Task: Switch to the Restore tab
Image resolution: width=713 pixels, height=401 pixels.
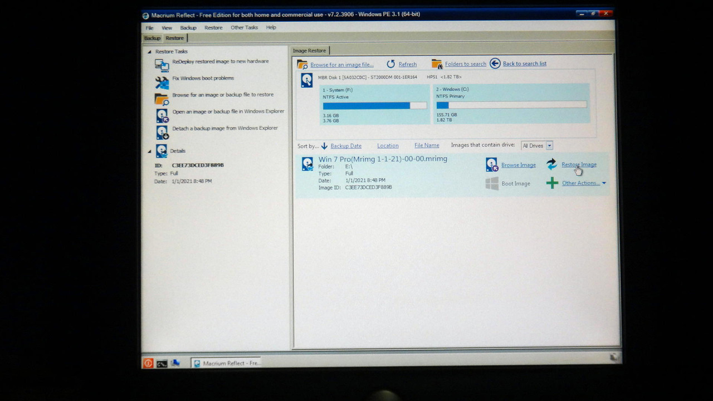Action: click(175, 38)
